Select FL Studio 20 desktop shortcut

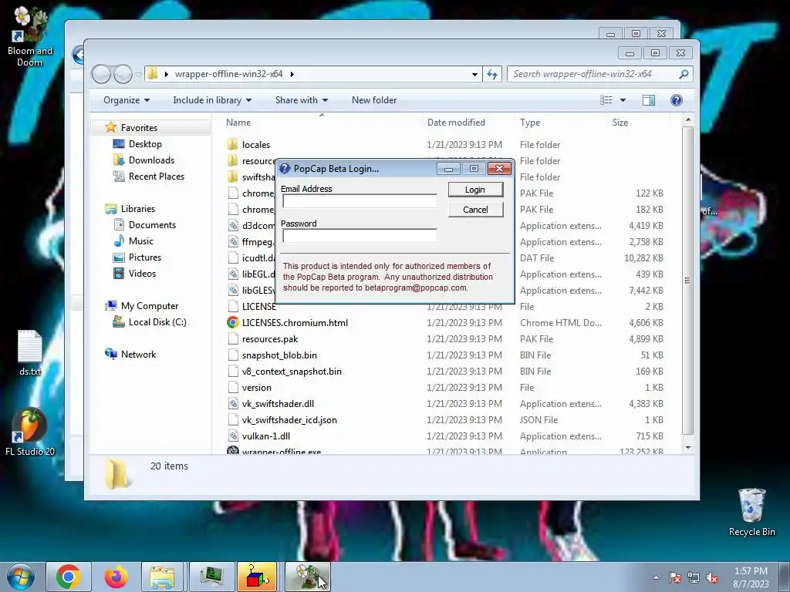[30, 432]
